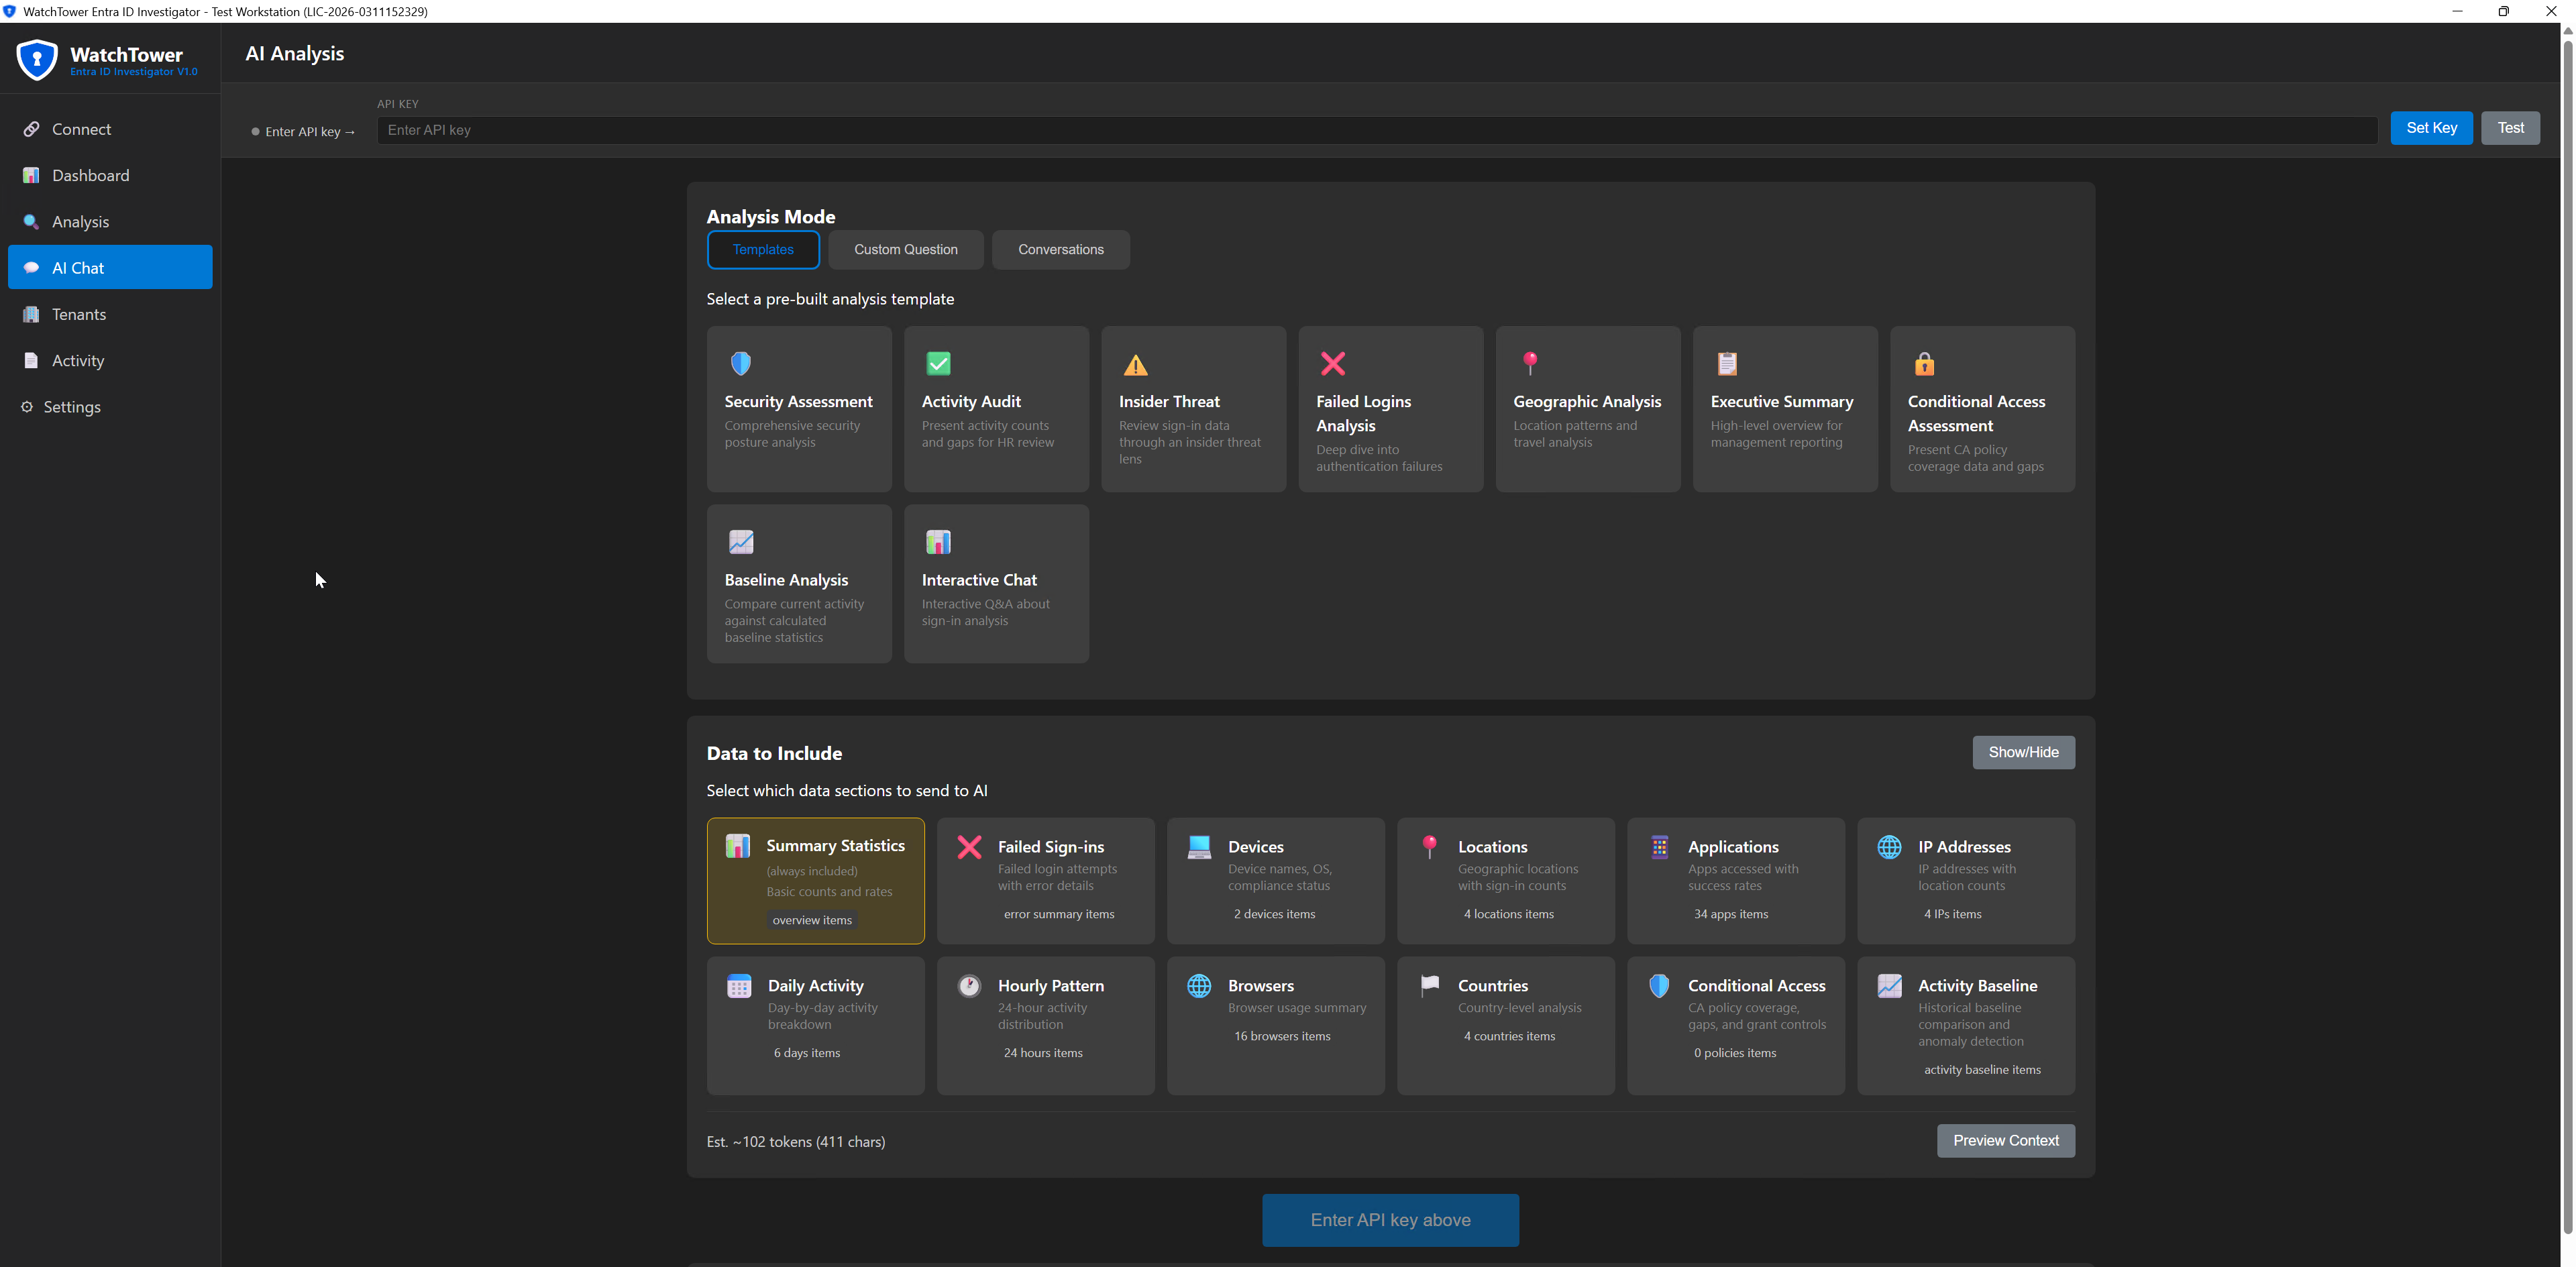This screenshot has width=2576, height=1267.
Task: Select the Geographic Analysis pin icon
Action: (x=1531, y=362)
